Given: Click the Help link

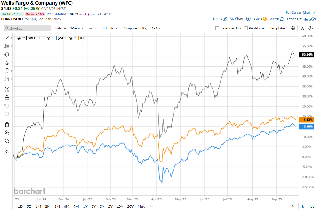Looking at the screenshot, I should [307, 19].
